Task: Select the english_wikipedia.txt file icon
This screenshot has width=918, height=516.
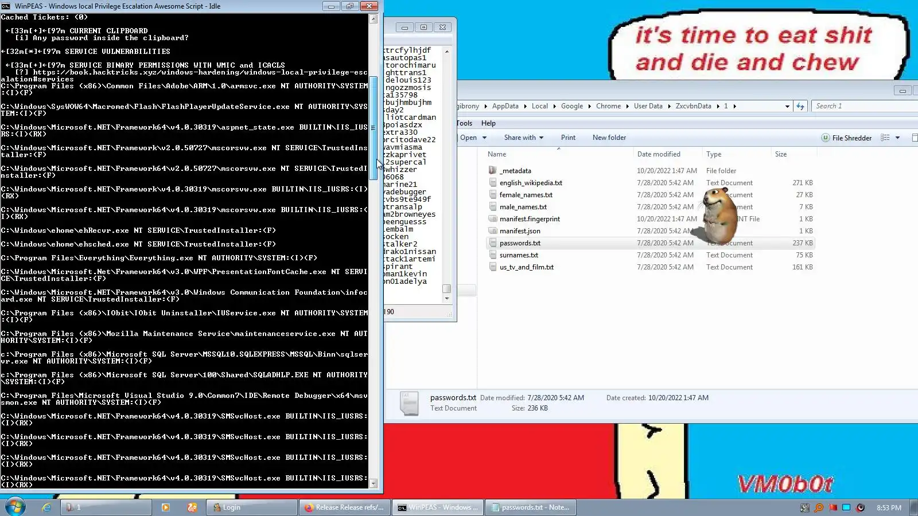Action: coord(492,182)
